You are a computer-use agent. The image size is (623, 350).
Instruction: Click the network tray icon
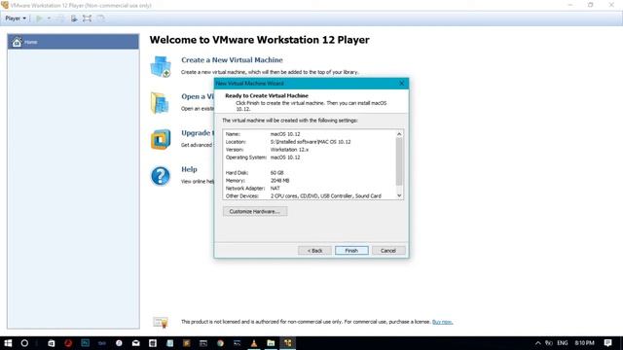(549, 343)
